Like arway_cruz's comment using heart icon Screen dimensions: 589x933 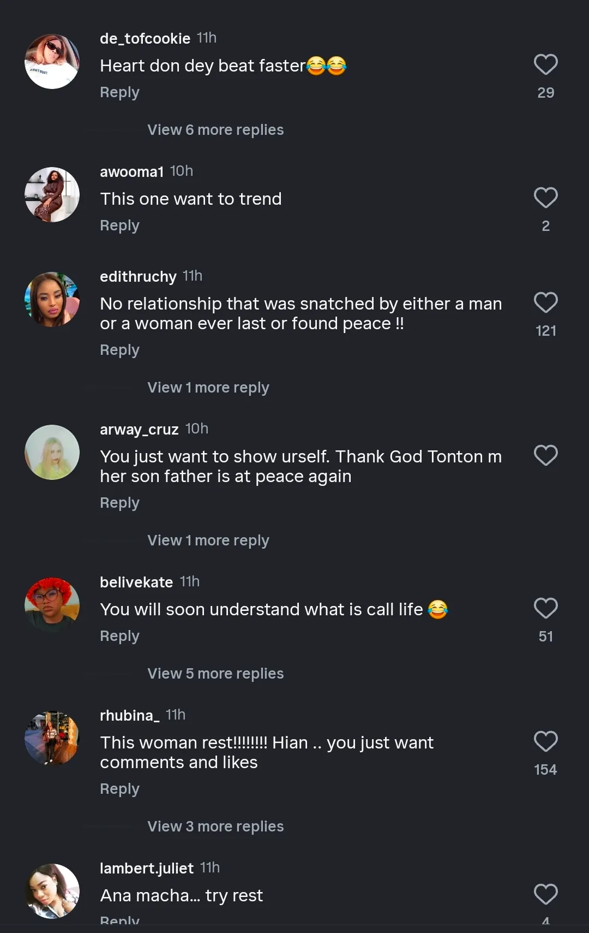[x=545, y=455]
